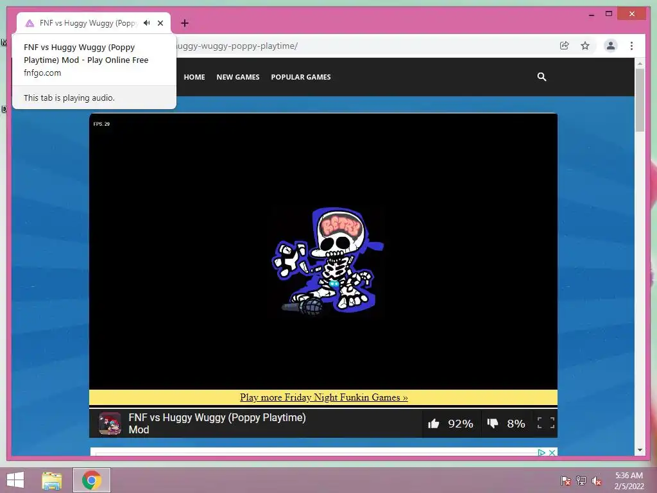Screen dimensions: 657x493
Task: Click the network tray icon
Action: click(581, 480)
